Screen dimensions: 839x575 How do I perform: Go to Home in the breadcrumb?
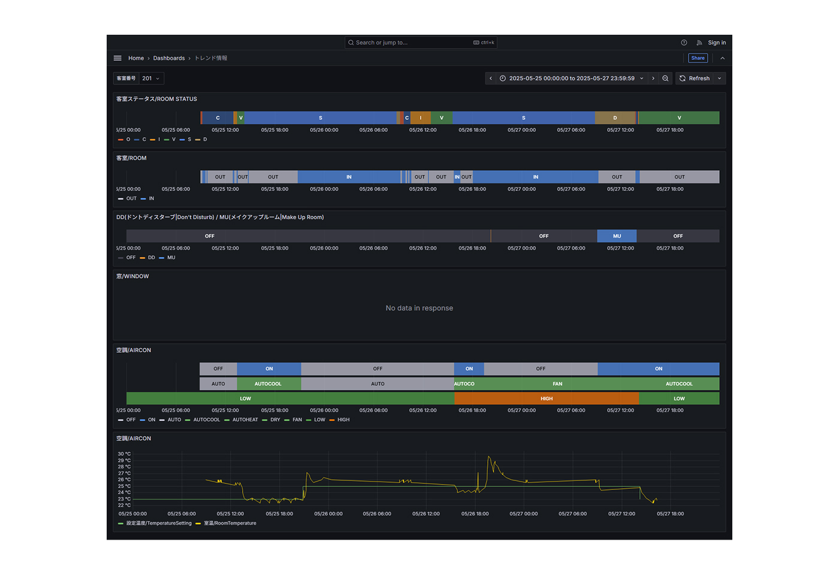tap(136, 58)
